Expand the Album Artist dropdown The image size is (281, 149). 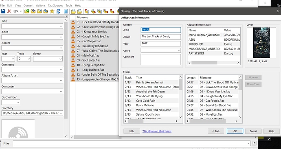pos(61,81)
